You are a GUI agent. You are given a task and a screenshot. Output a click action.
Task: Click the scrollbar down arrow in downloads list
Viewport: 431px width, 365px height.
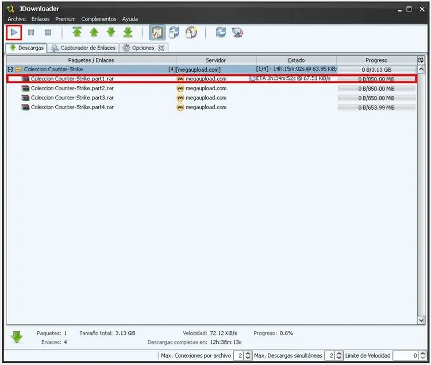421,320
